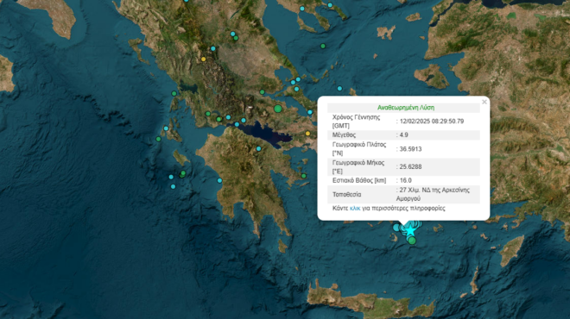
Task: Select the large green marker below the star
Action: [412, 241]
